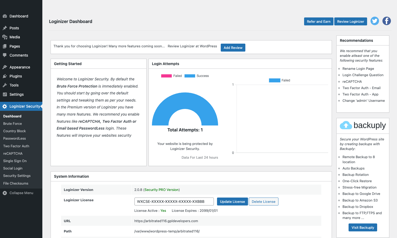This screenshot has width=397, height=238.
Task: Open File Checksums submenu page
Action: click(x=16, y=183)
